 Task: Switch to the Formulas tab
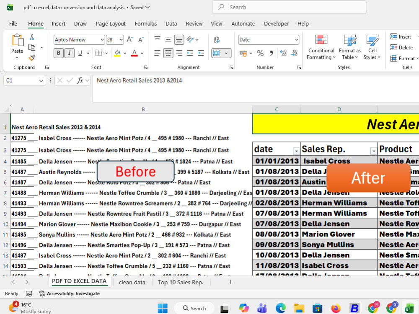click(x=146, y=23)
